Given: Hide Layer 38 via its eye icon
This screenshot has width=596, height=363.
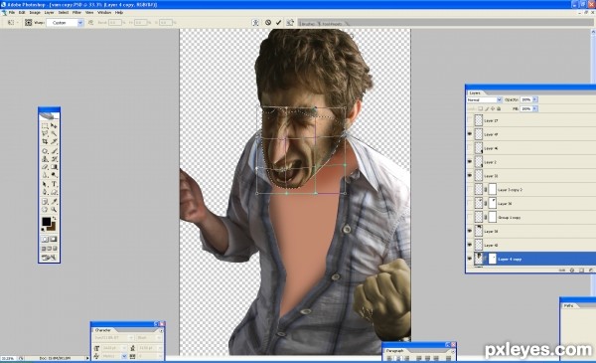Looking at the screenshot, I should [470, 231].
